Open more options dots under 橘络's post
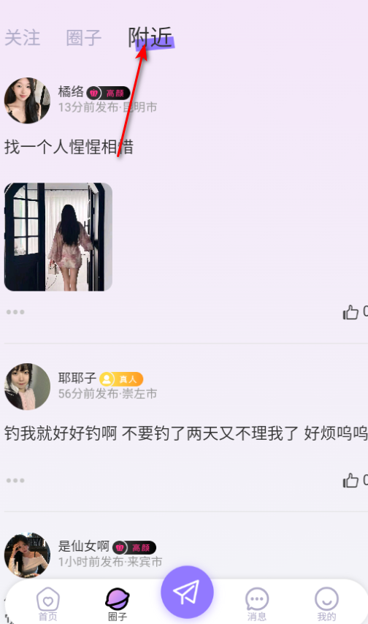The width and height of the screenshot is (368, 624). click(15, 312)
